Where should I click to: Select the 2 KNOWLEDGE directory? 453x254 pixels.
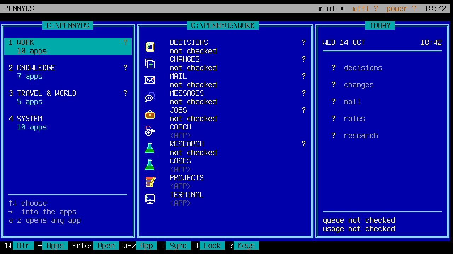[68, 72]
